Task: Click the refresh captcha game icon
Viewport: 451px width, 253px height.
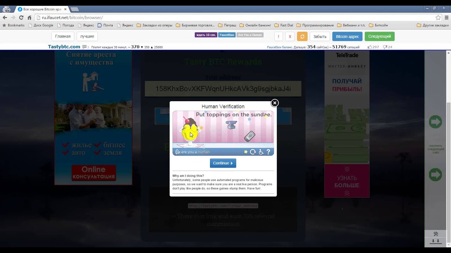Action: coord(253,152)
